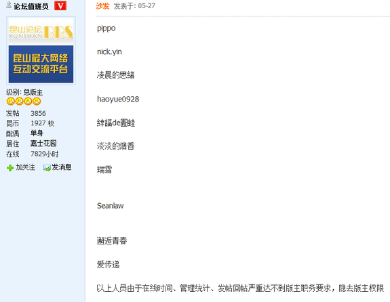Viewport: 390px width, 302px height.
Task: Click the 发表于: 05-27 post date
Action: (134, 6)
